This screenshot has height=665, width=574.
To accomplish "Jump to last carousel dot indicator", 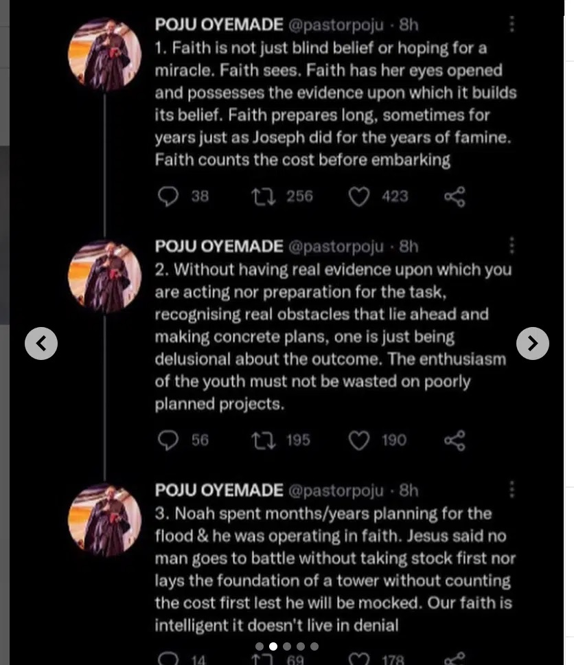I will click(314, 646).
